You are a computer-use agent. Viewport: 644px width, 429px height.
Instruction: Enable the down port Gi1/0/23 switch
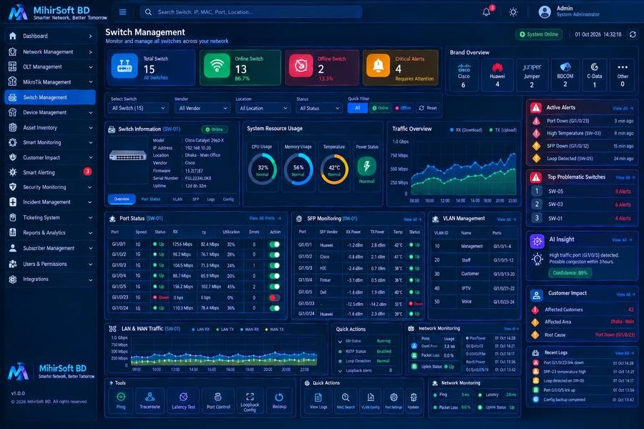pyautogui.click(x=274, y=297)
